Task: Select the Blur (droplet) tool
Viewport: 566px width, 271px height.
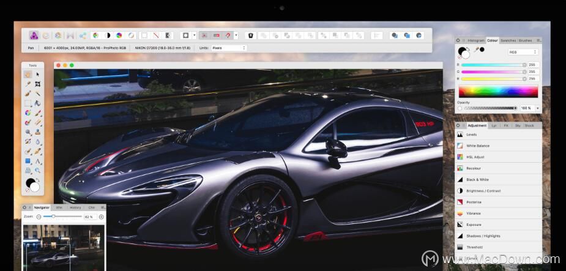Action: (37, 142)
